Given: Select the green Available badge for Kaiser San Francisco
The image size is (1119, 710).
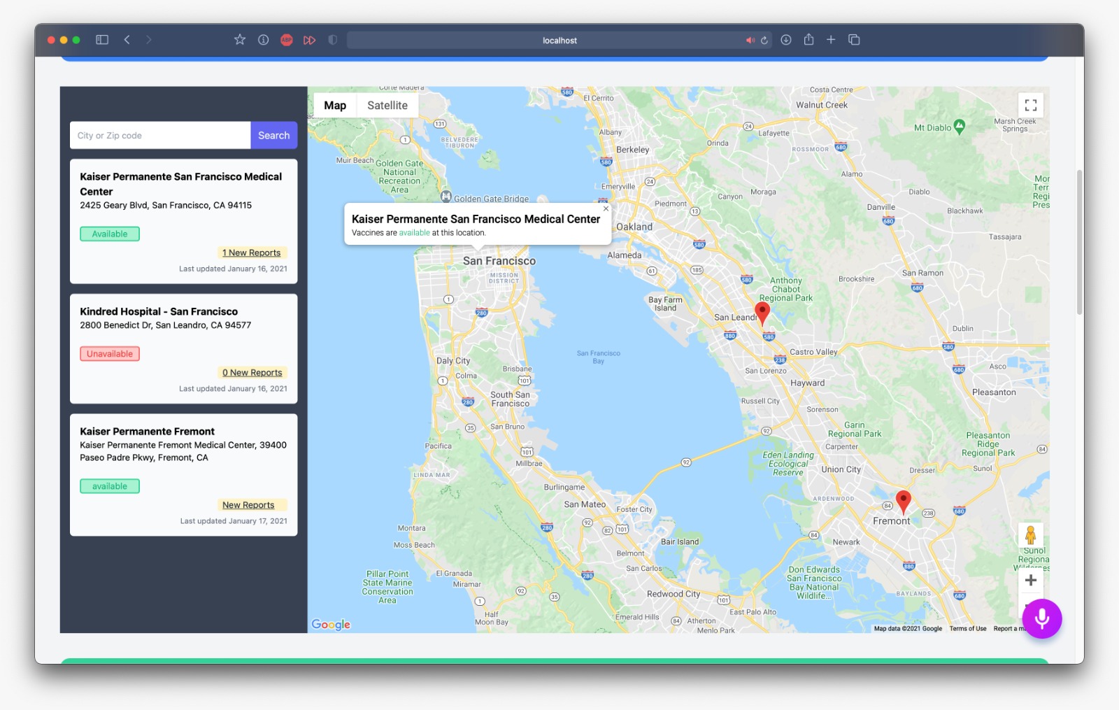Looking at the screenshot, I should point(110,234).
